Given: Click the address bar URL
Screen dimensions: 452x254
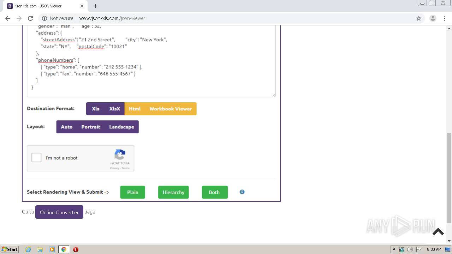Looking at the screenshot, I should (x=112, y=18).
